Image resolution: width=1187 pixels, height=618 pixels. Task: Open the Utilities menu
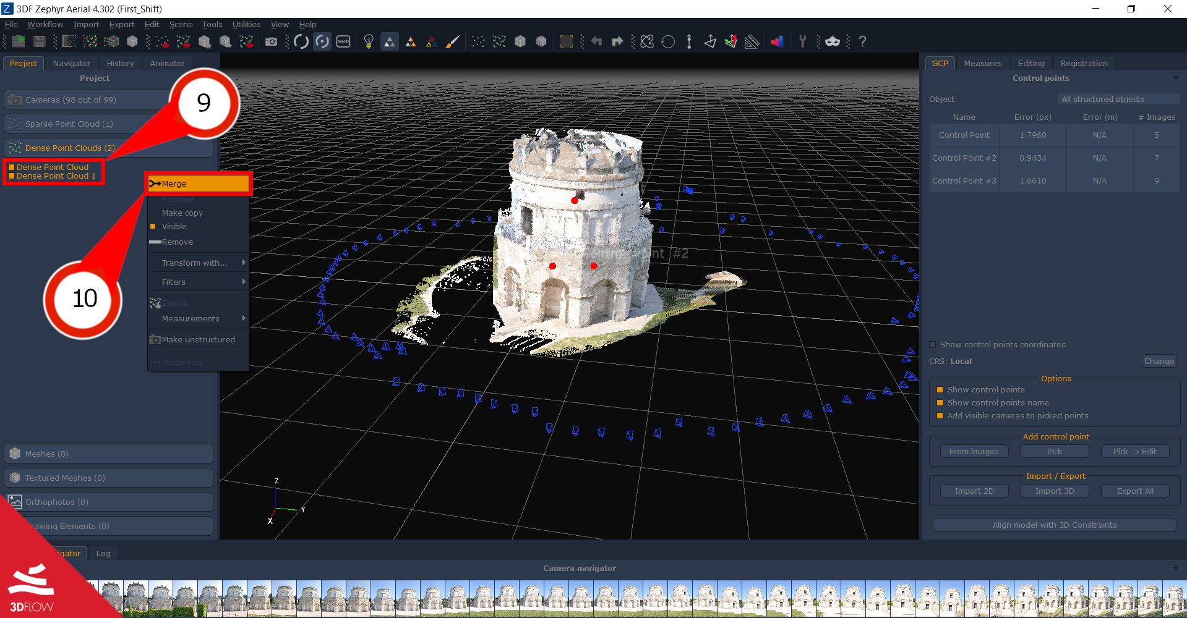click(x=246, y=25)
